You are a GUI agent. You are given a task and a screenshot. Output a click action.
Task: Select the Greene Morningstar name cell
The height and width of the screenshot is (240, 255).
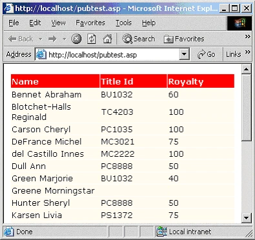pyautogui.click(x=56, y=190)
